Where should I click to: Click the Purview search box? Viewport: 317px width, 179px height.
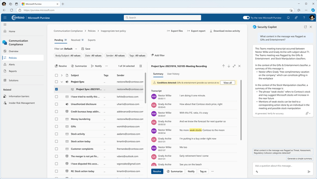tap(162, 17)
